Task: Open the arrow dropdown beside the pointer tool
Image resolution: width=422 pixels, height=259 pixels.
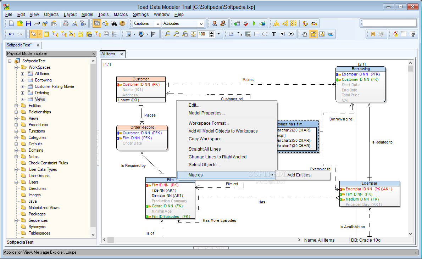Action: tap(40, 34)
